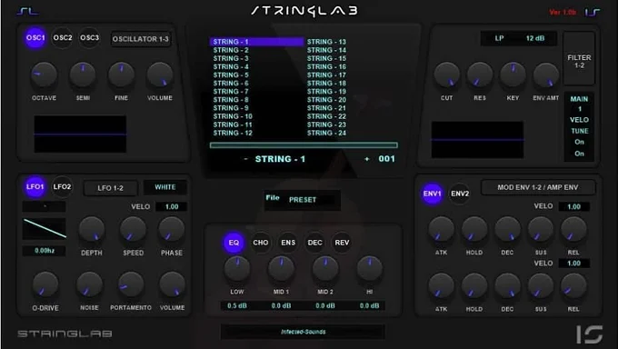This screenshot has width=618, height=349.
Task: Click the LFO SPEED knob
Action: coord(134,229)
